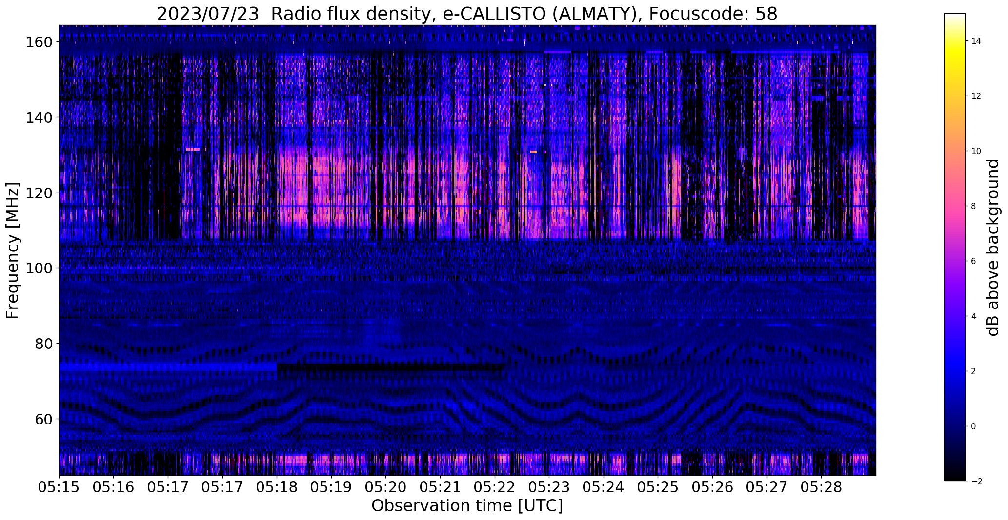Click the 05:19 time tick label

pyautogui.click(x=331, y=487)
